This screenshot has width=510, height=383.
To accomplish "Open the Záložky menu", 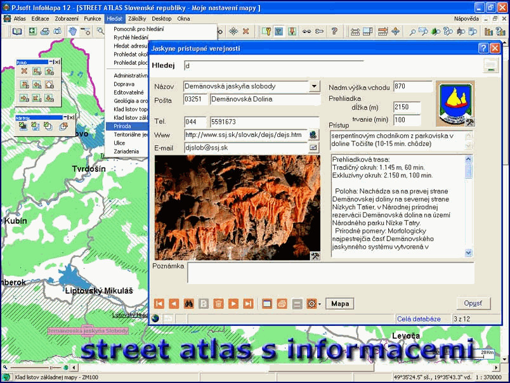I will coord(137,18).
